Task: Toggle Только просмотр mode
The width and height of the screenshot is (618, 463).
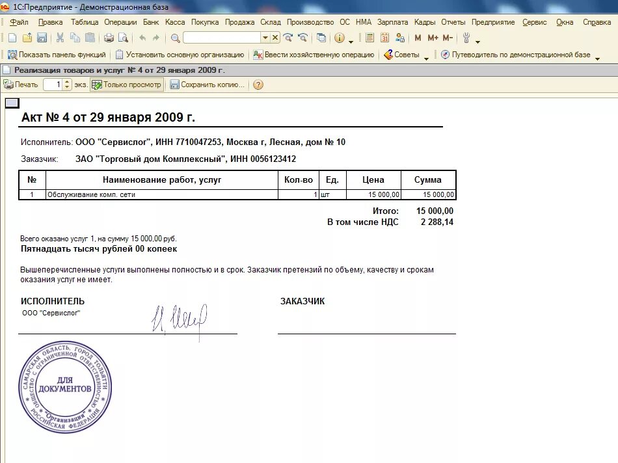Action: coord(127,85)
